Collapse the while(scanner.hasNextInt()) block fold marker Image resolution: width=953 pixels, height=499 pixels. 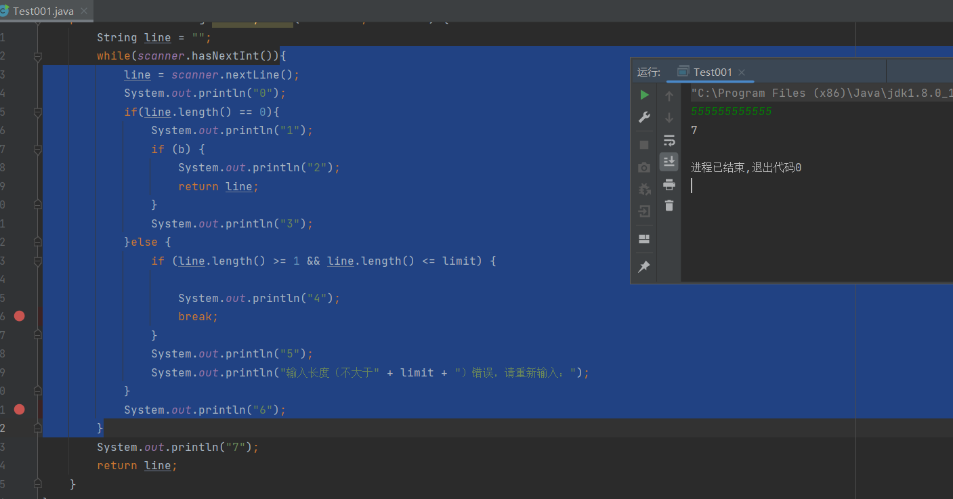pyautogui.click(x=38, y=56)
